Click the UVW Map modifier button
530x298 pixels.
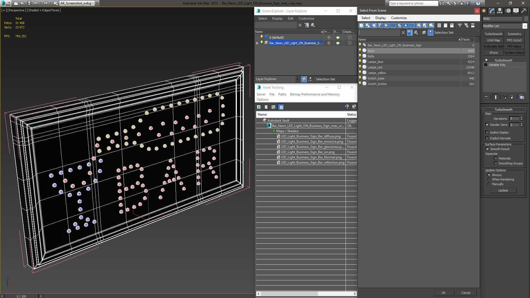pyautogui.click(x=493, y=40)
